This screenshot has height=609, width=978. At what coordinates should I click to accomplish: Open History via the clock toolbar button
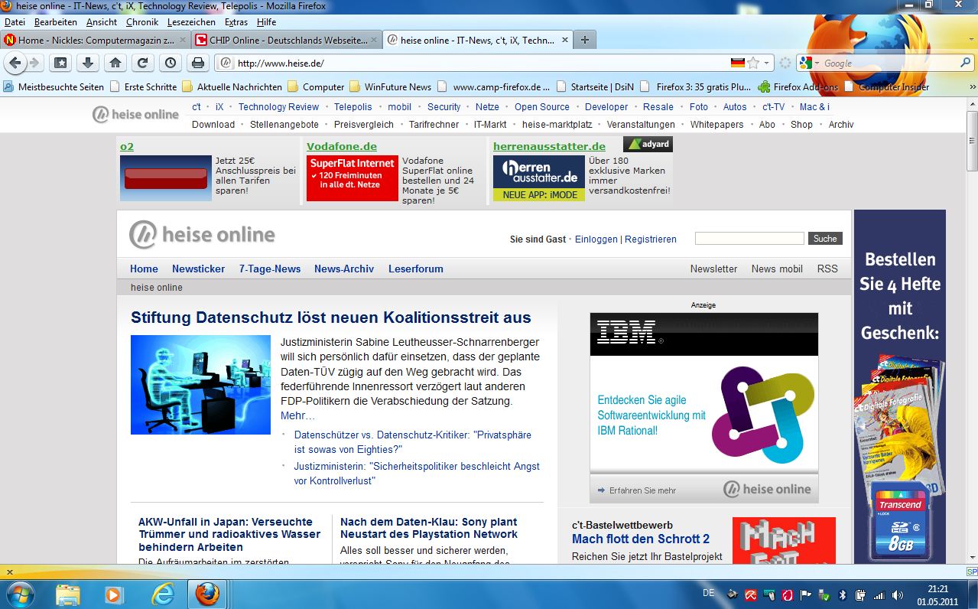170,63
